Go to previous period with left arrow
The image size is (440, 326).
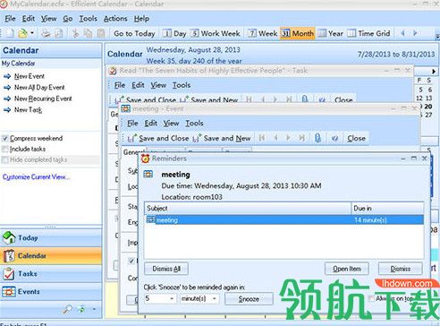(402, 33)
